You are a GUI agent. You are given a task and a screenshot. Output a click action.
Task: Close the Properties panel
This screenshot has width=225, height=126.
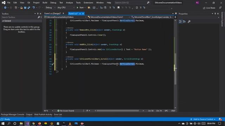point(218,14)
